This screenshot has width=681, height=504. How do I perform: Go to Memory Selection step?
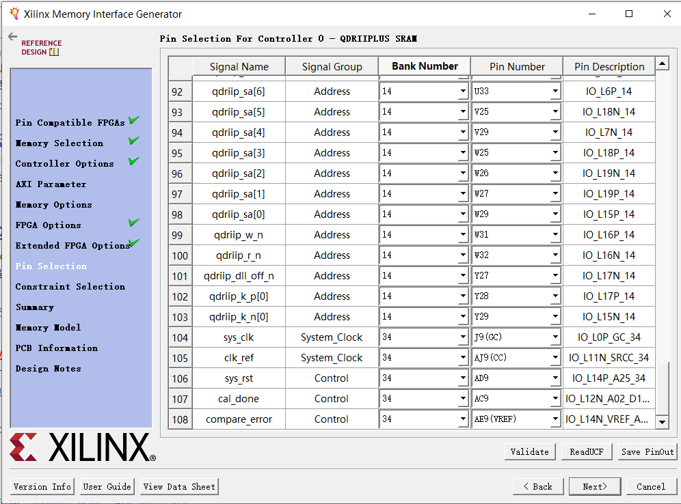point(59,143)
